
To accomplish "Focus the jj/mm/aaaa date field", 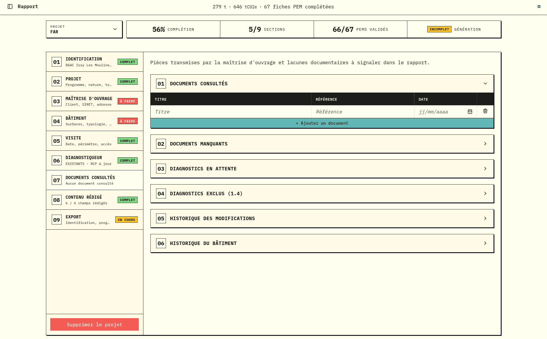I will coord(446,112).
